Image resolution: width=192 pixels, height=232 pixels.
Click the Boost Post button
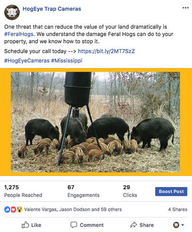[171, 191]
